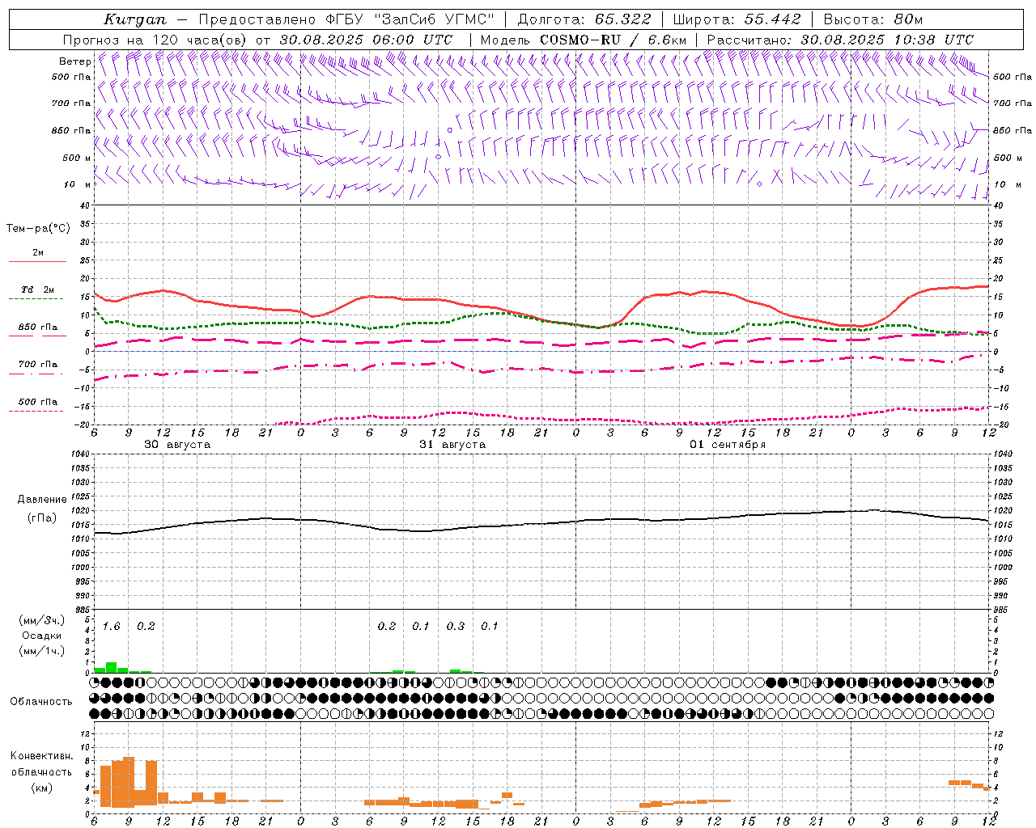This screenshot has height=828, width=1036.
Task: Click the 2м temperature legend entry
Action: pyautogui.click(x=38, y=252)
